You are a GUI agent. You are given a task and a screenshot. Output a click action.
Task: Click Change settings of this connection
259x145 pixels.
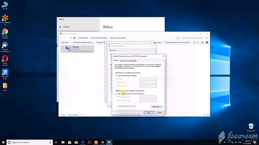(178, 42)
